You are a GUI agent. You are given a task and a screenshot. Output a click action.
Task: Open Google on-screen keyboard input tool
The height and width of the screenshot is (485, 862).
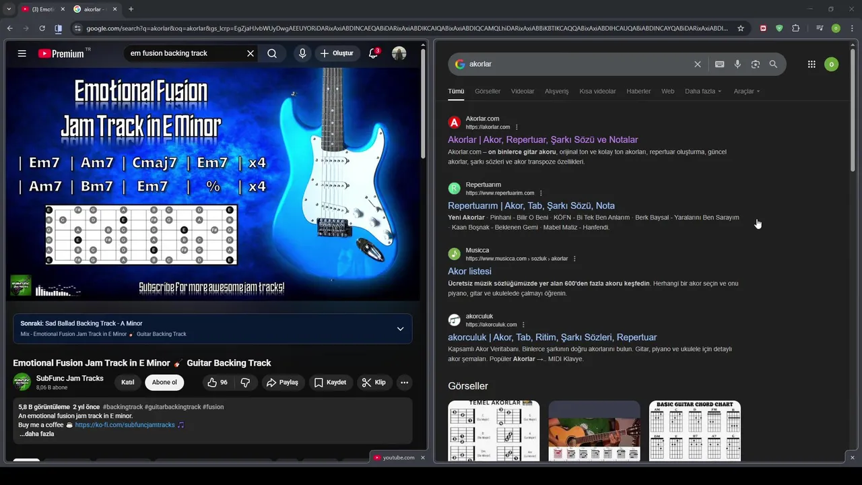pyautogui.click(x=719, y=64)
